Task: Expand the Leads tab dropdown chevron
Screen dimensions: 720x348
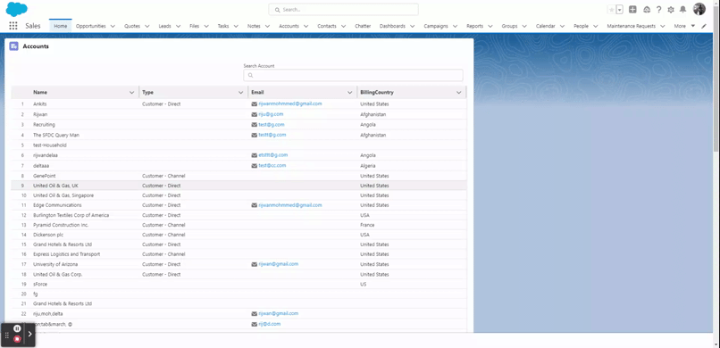Action: 178,26
